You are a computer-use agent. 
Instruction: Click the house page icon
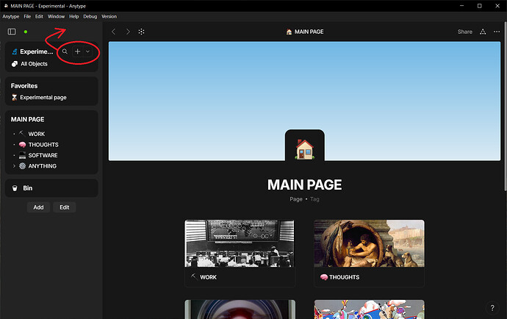coord(305,149)
